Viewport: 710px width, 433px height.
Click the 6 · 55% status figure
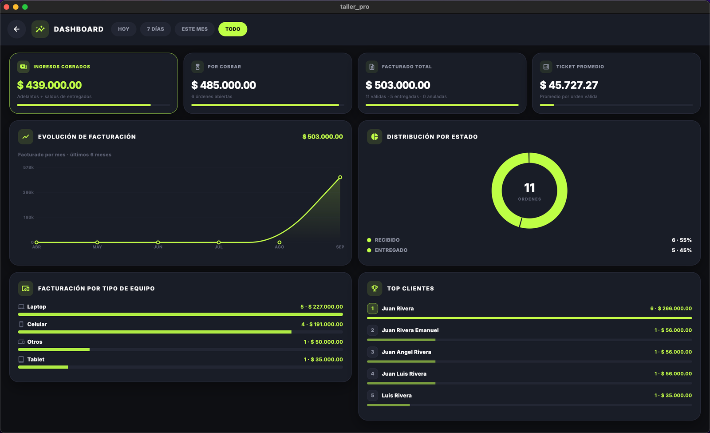tap(682, 240)
